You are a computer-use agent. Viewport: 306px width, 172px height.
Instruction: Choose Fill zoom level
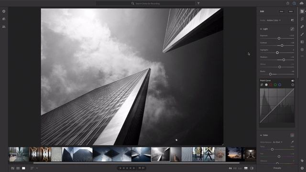235,168
